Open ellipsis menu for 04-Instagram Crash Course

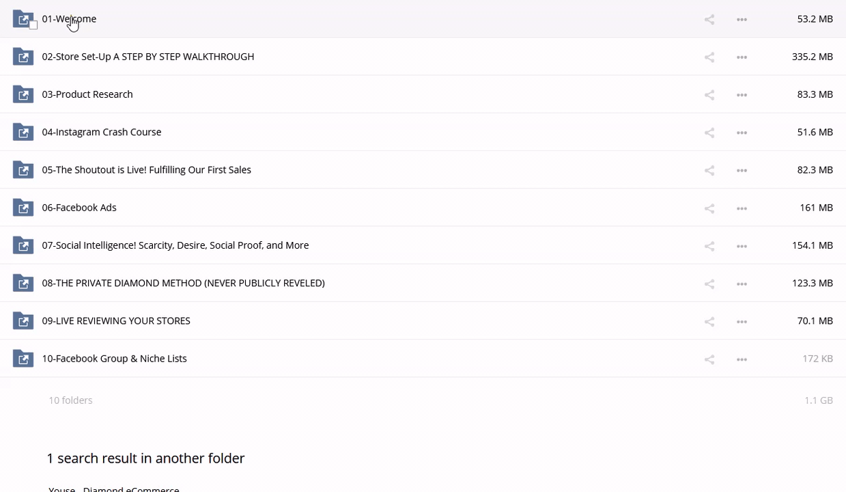pyautogui.click(x=742, y=133)
